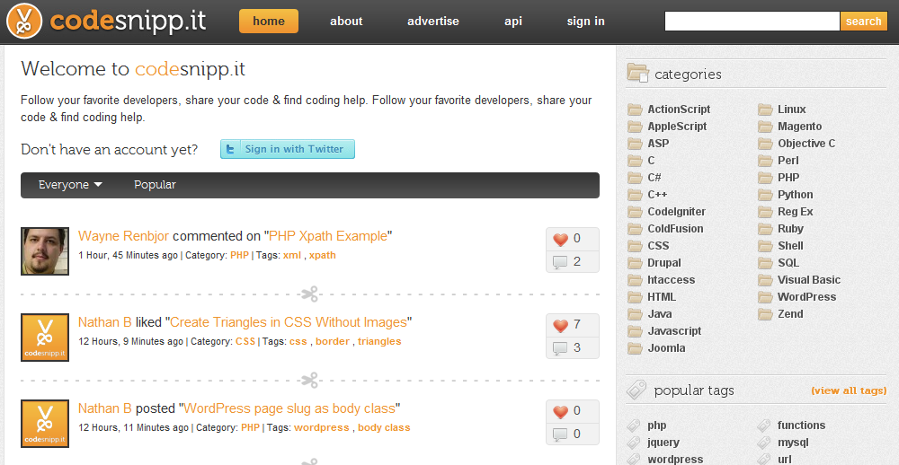Screen dimensions: 899x465
Task: Open Wayne Renbjor's profile link
Action: (123, 236)
